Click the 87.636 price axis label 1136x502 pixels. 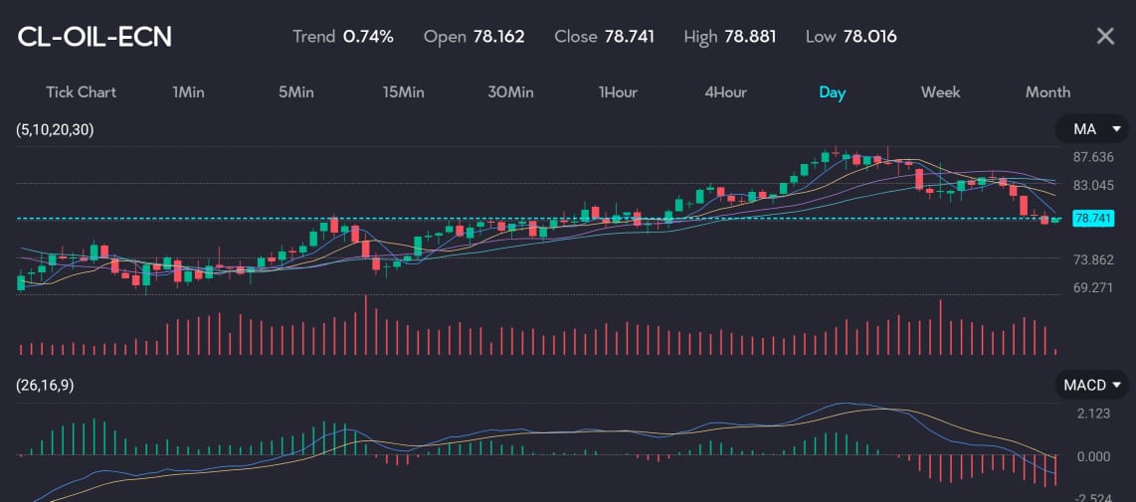click(x=1093, y=157)
